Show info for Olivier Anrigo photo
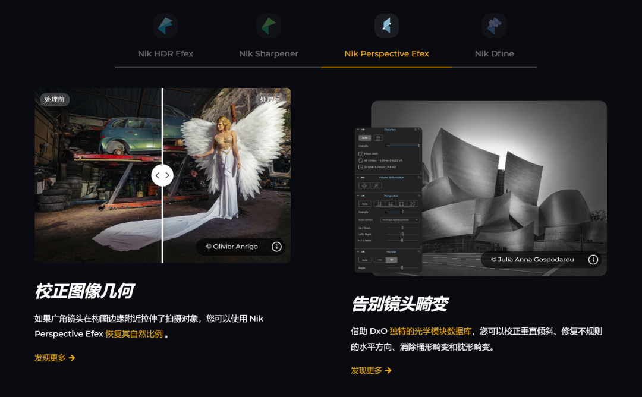The width and height of the screenshot is (642, 397). click(277, 247)
